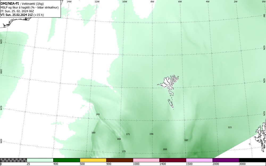Click the legend scale value 1400
The height and width of the screenshot is (166, 266).
click(163, 164)
